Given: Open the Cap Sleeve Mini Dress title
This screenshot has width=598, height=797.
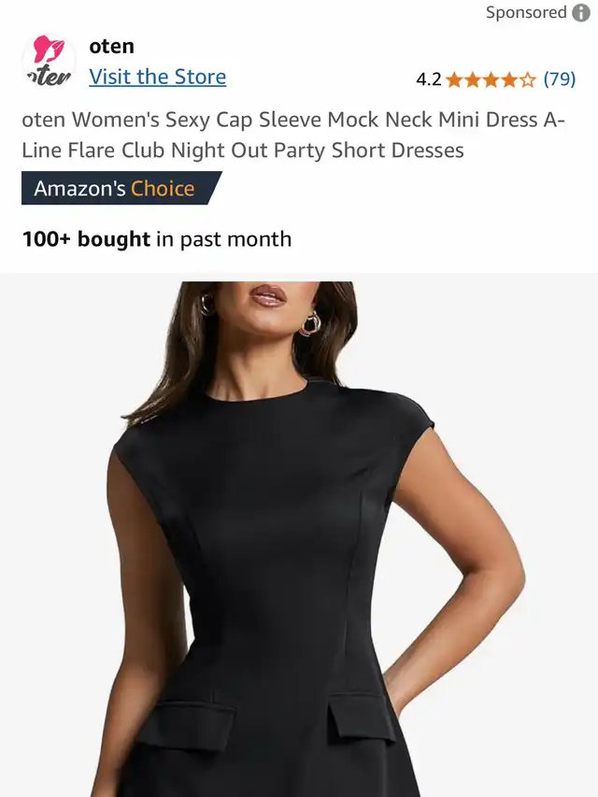Looking at the screenshot, I should pos(292,135).
